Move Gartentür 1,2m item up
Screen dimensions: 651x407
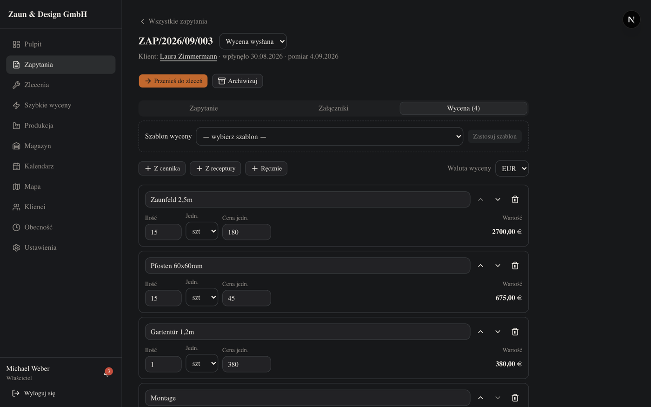tap(481, 332)
